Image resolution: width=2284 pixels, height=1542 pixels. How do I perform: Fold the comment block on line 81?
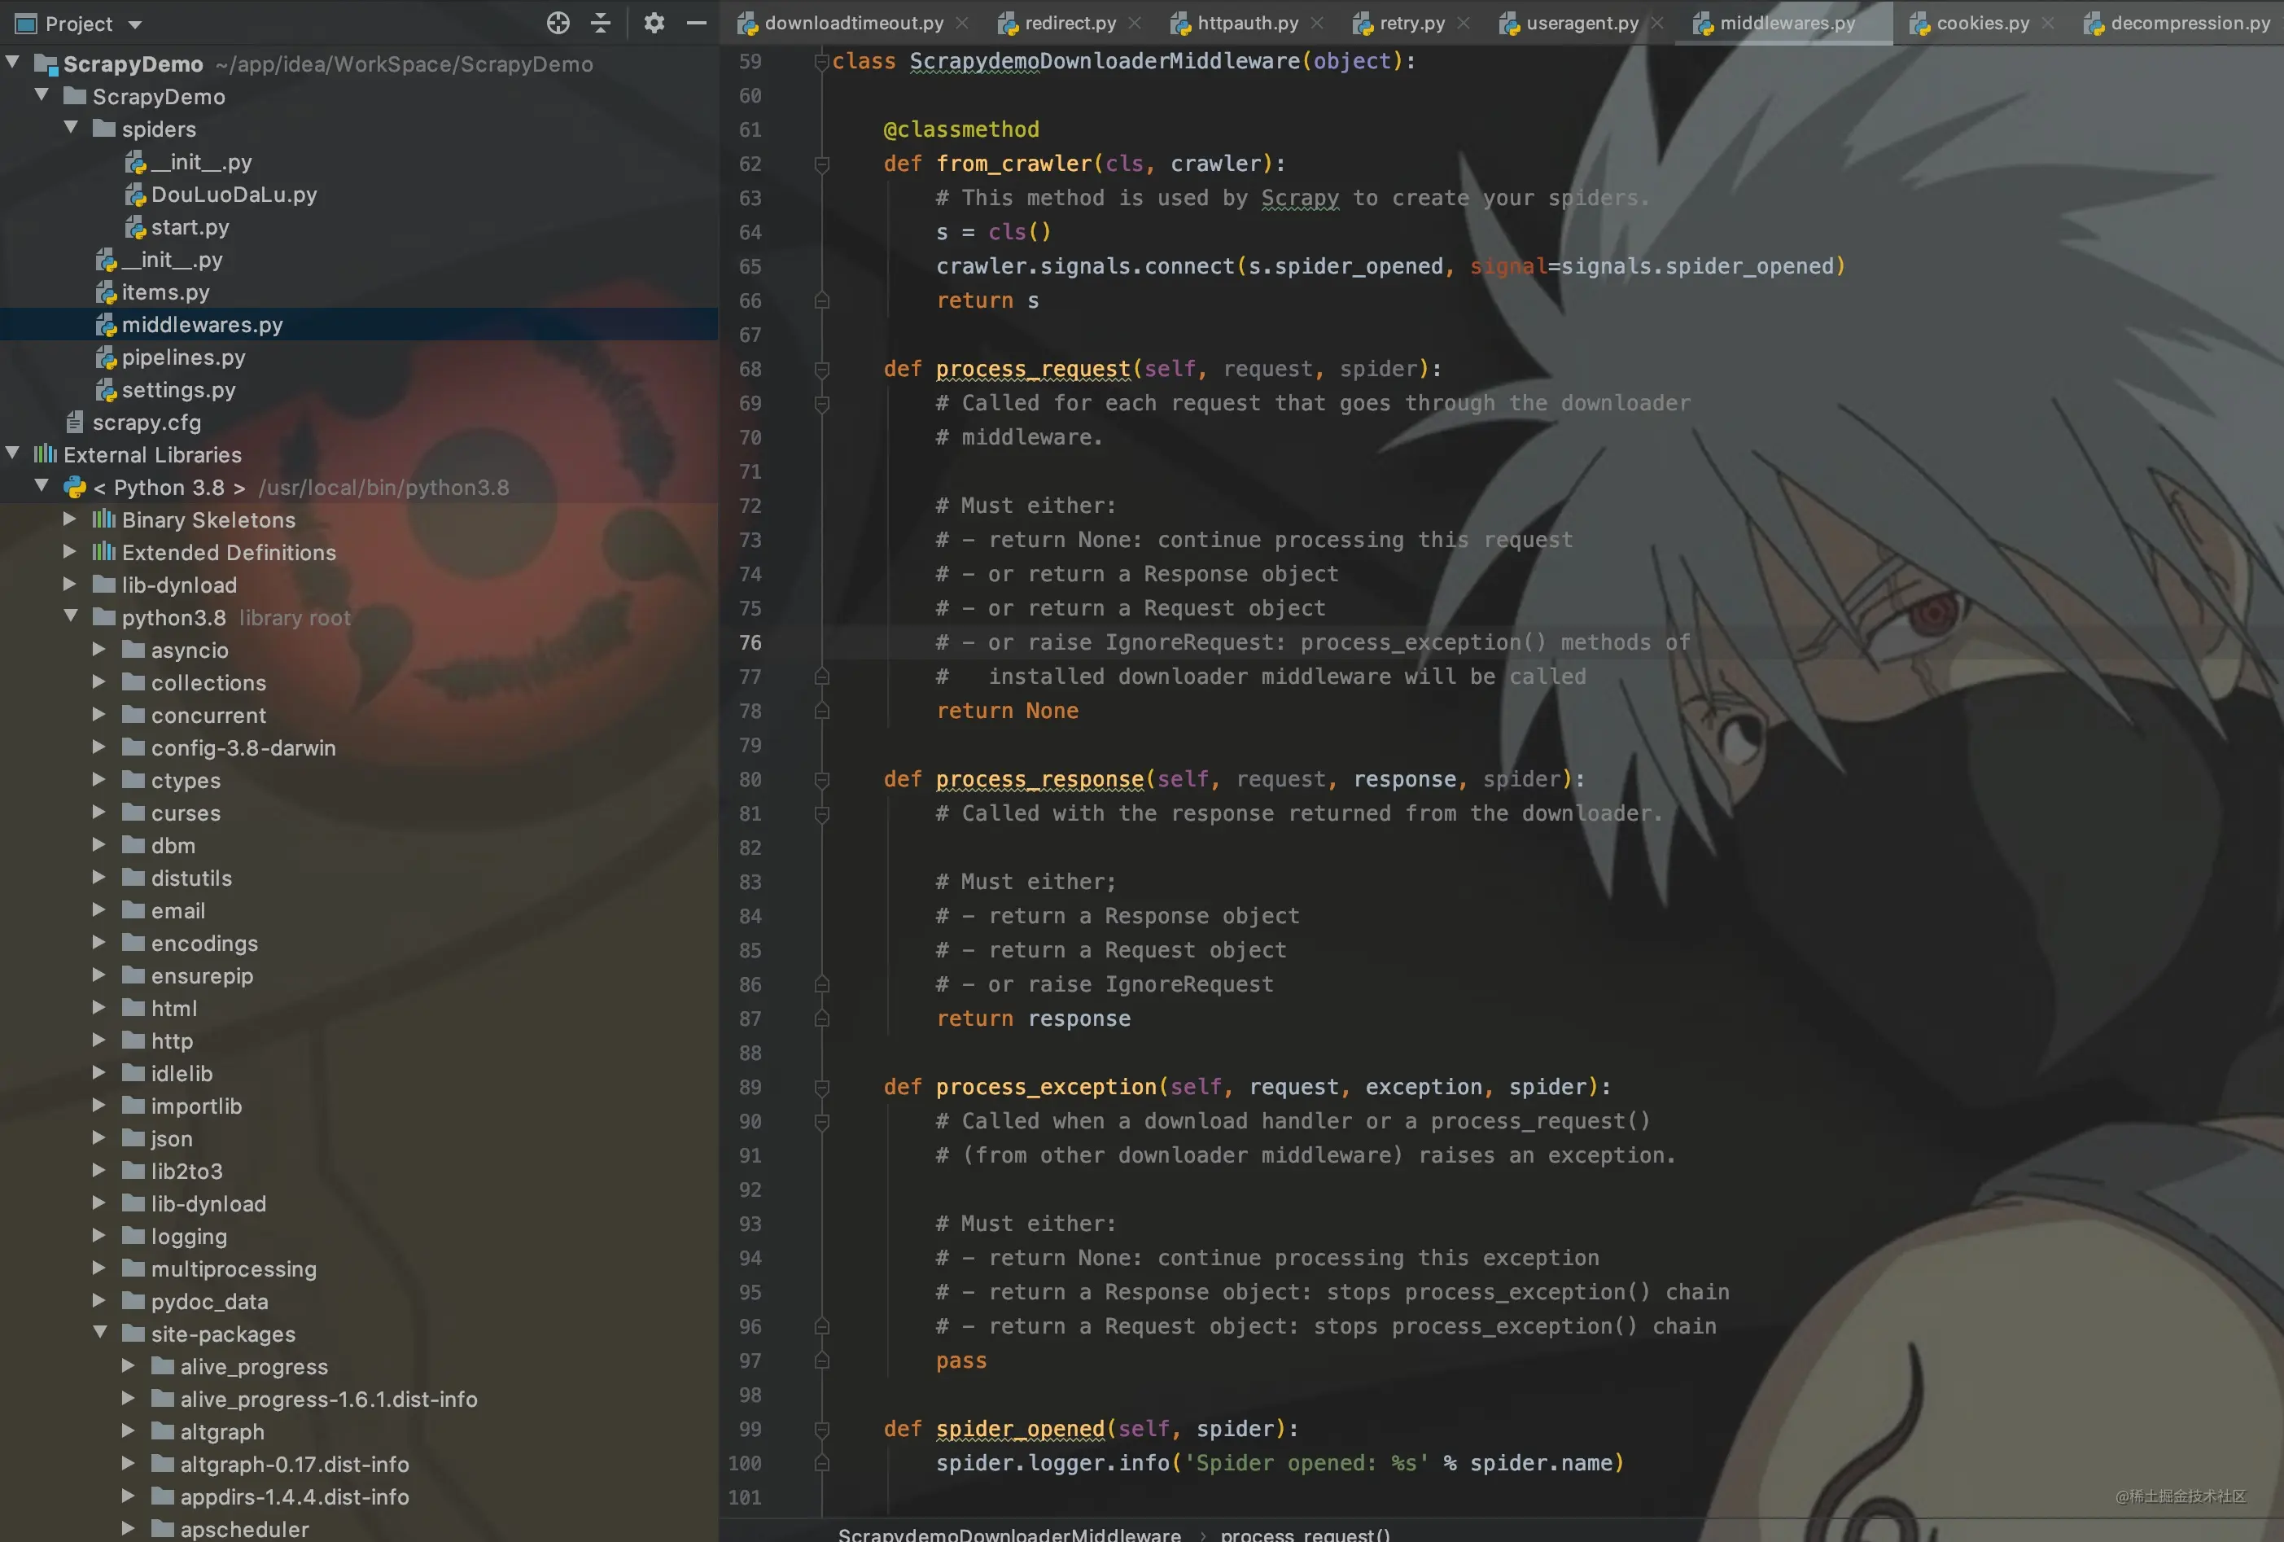[821, 815]
